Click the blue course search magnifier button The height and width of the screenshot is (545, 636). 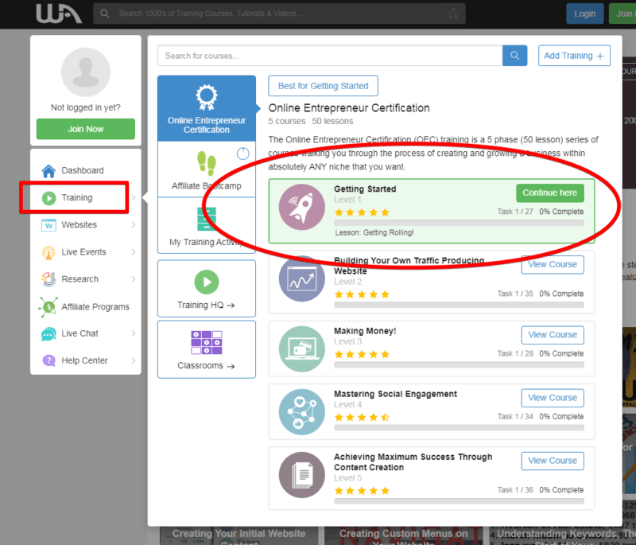[514, 56]
